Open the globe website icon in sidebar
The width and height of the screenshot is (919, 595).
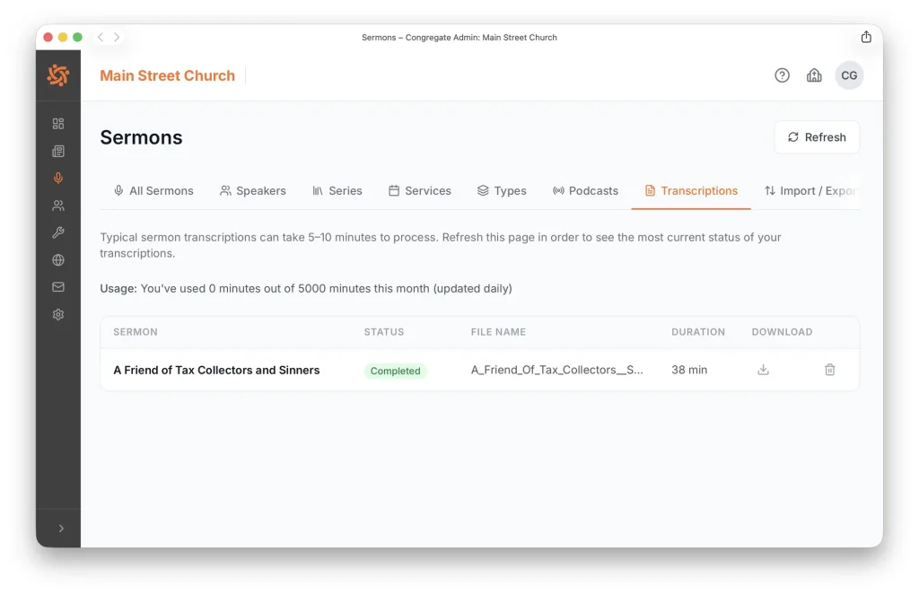coord(58,259)
